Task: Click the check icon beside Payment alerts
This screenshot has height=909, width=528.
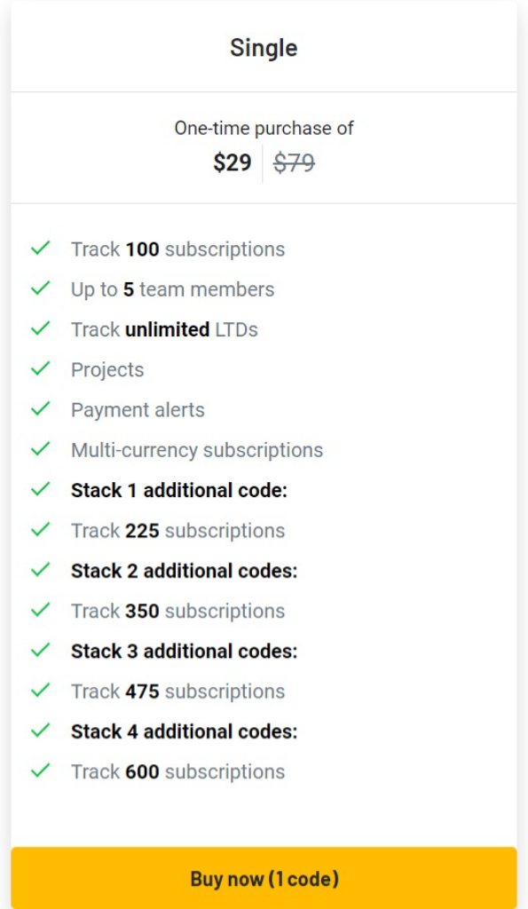Action: click(41, 408)
